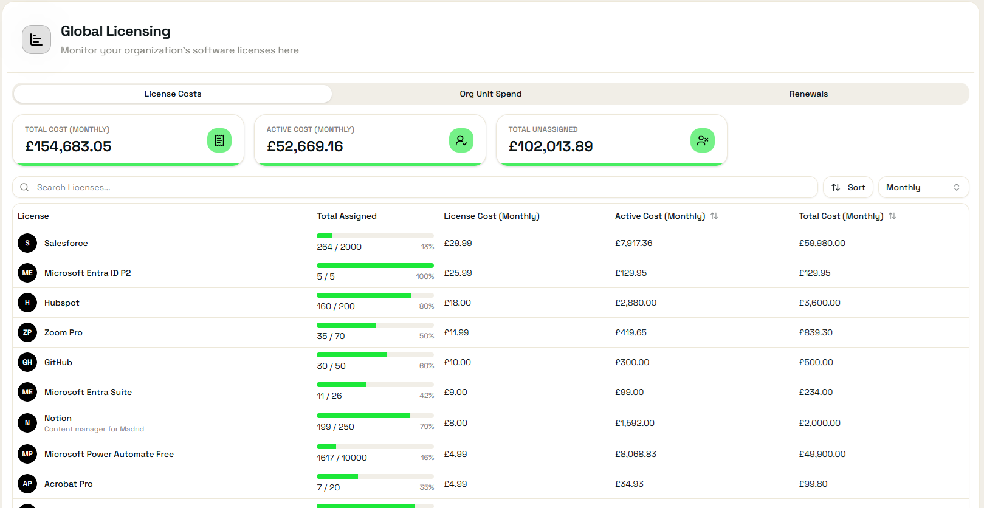Click the Global Licensing chart icon
The image size is (984, 508).
click(x=36, y=39)
